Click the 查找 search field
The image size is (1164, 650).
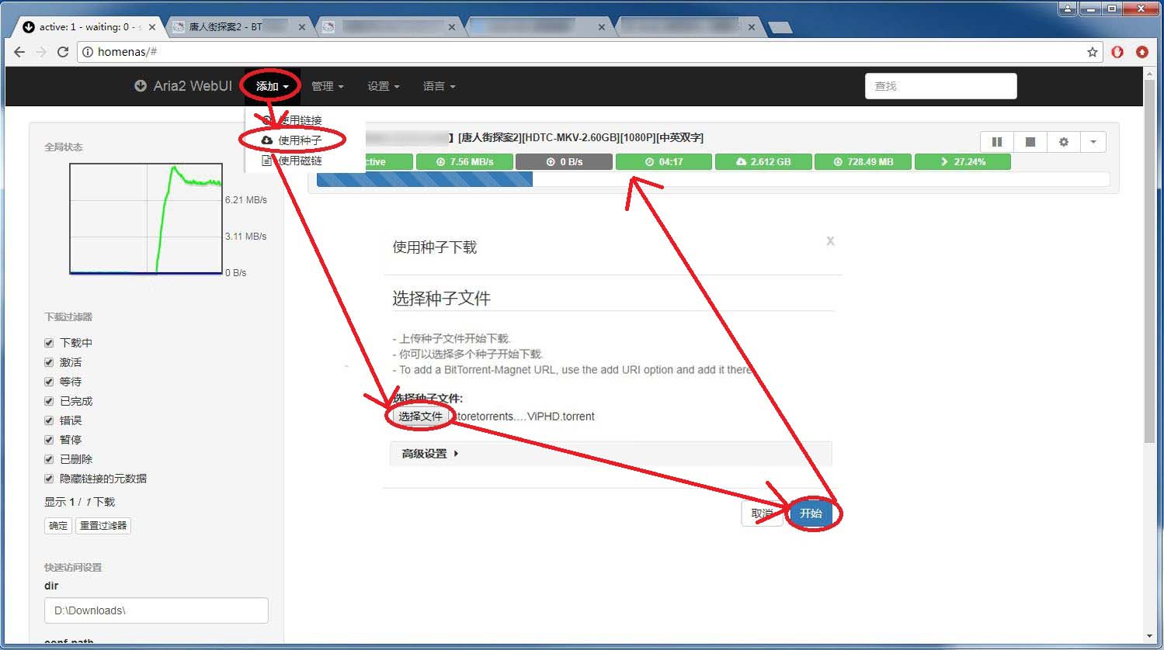[940, 86]
